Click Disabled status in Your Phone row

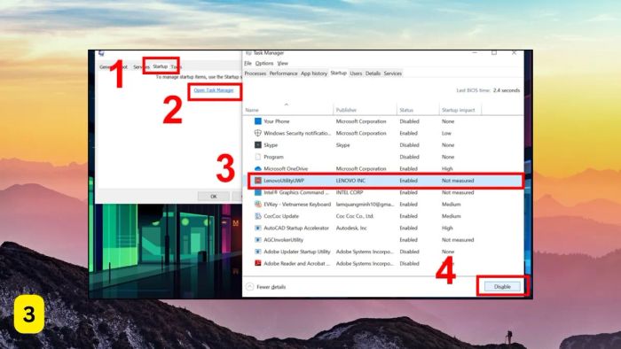point(409,121)
